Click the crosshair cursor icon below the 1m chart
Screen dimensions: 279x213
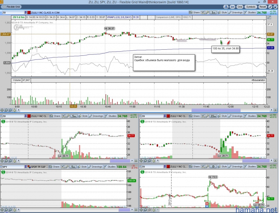coord(2,110)
